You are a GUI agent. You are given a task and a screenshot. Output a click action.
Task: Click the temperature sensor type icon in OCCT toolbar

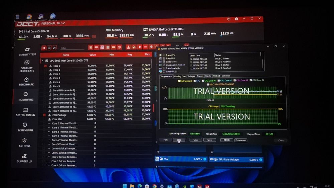click(128, 47)
